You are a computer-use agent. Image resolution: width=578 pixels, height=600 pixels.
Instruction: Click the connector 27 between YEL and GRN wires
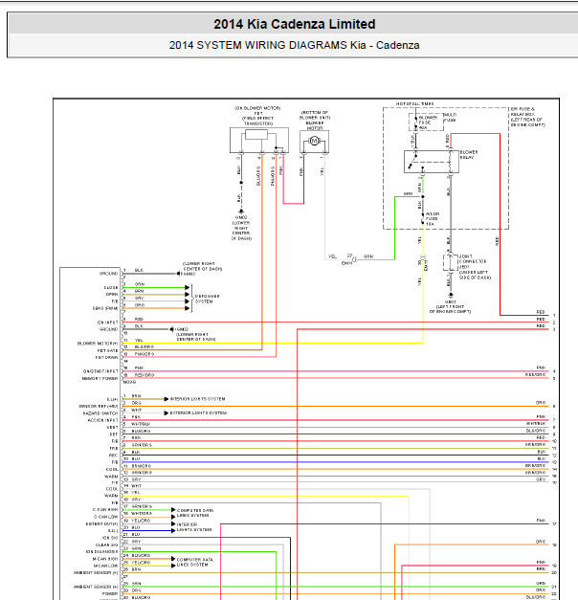[352, 259]
